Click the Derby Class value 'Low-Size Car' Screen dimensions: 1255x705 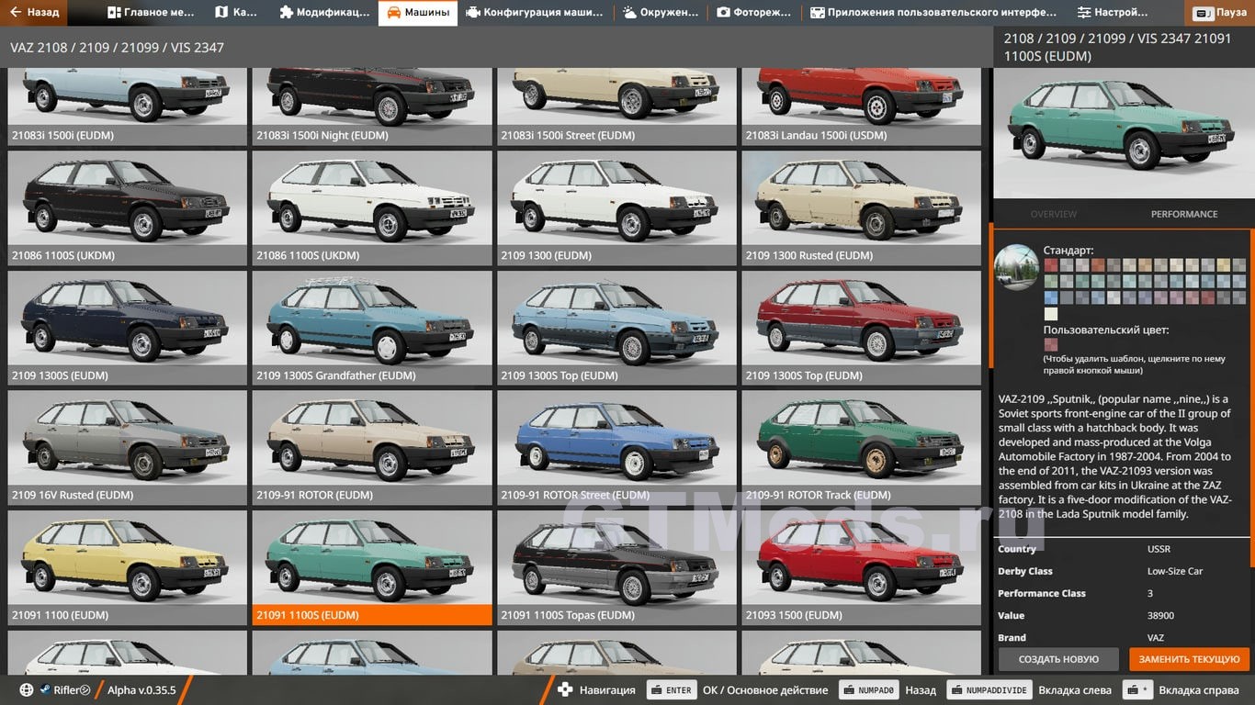coord(1175,571)
